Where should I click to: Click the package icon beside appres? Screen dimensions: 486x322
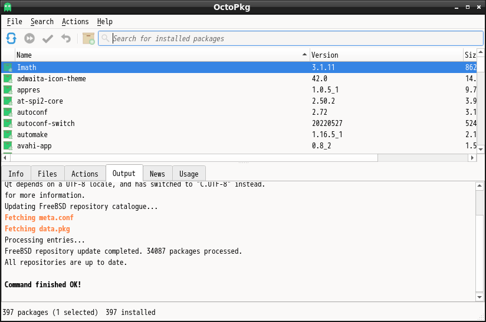coord(8,89)
